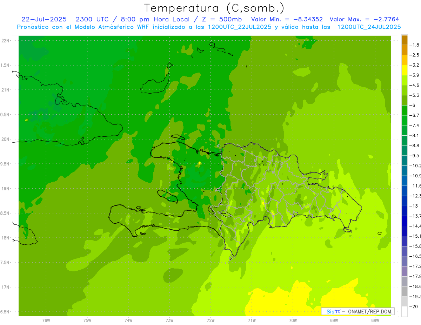421x325 pixels.
Task: Click the '-5.3' colorbar label
Action: (x=415, y=95)
